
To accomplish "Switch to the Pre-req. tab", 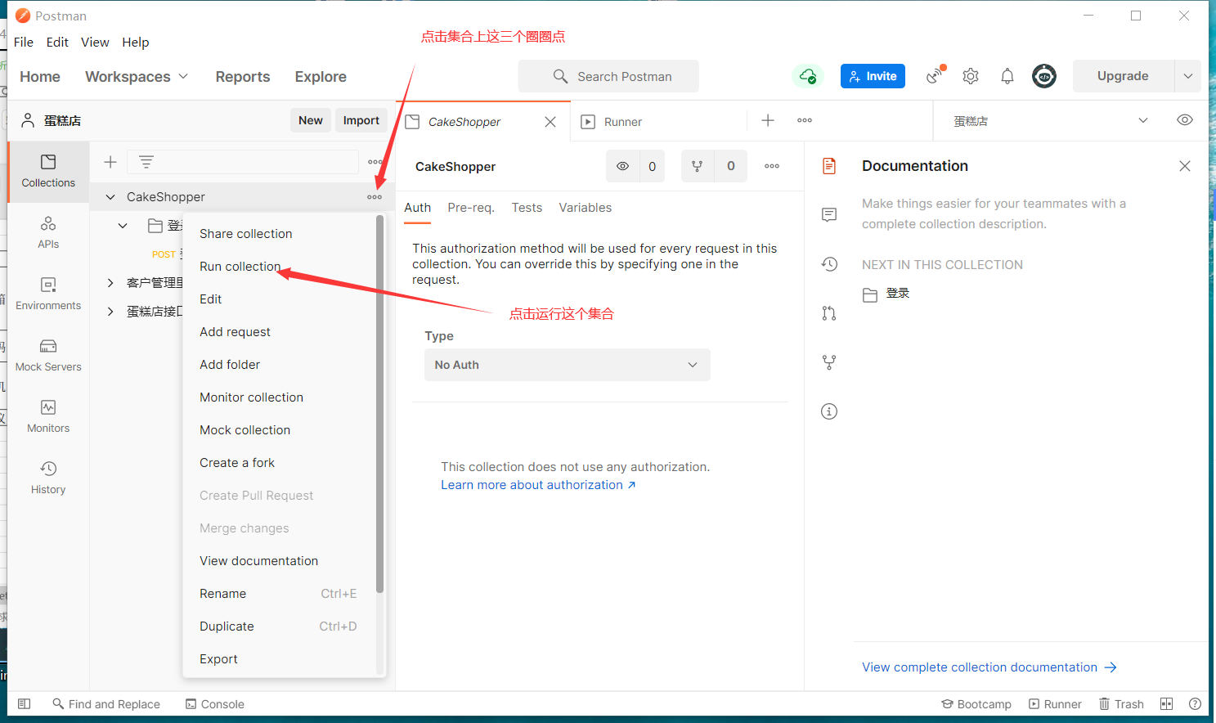I will click(x=471, y=208).
